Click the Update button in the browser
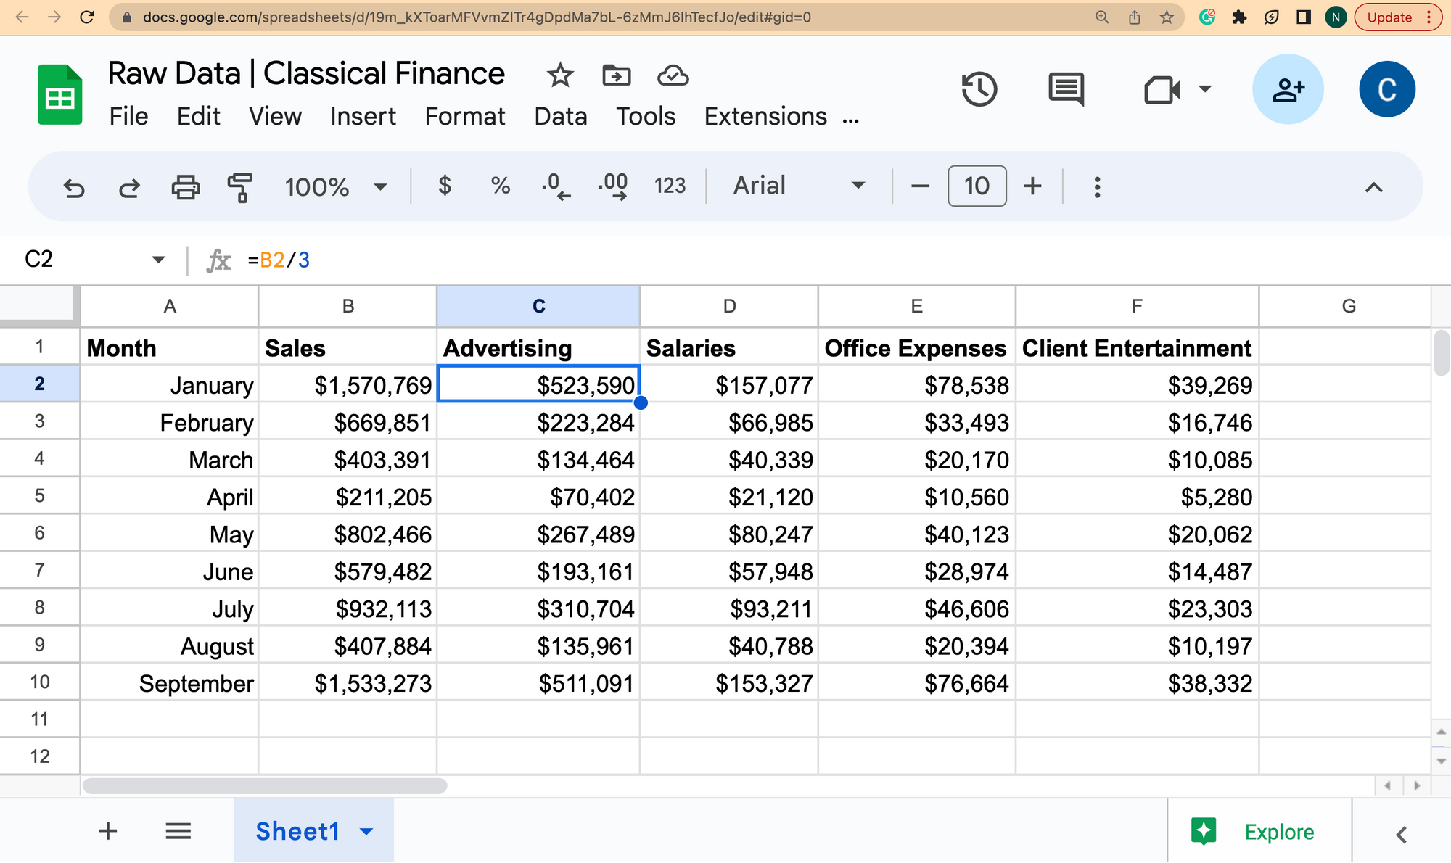 [x=1389, y=17]
